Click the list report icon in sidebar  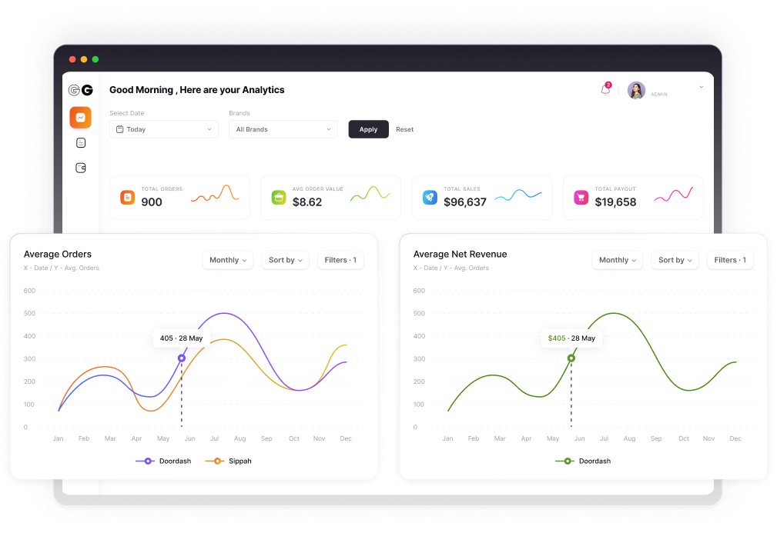(x=81, y=143)
